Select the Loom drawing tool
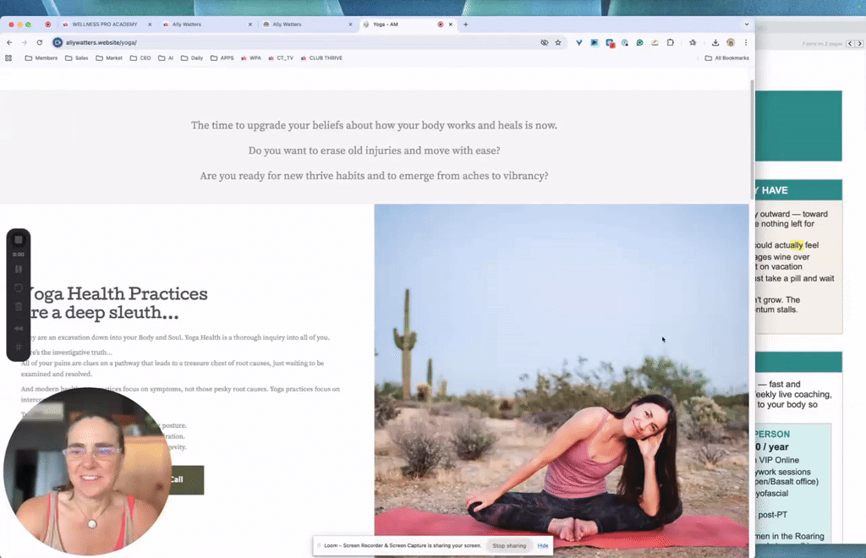Screen dimensions: 866x558 coord(19,347)
